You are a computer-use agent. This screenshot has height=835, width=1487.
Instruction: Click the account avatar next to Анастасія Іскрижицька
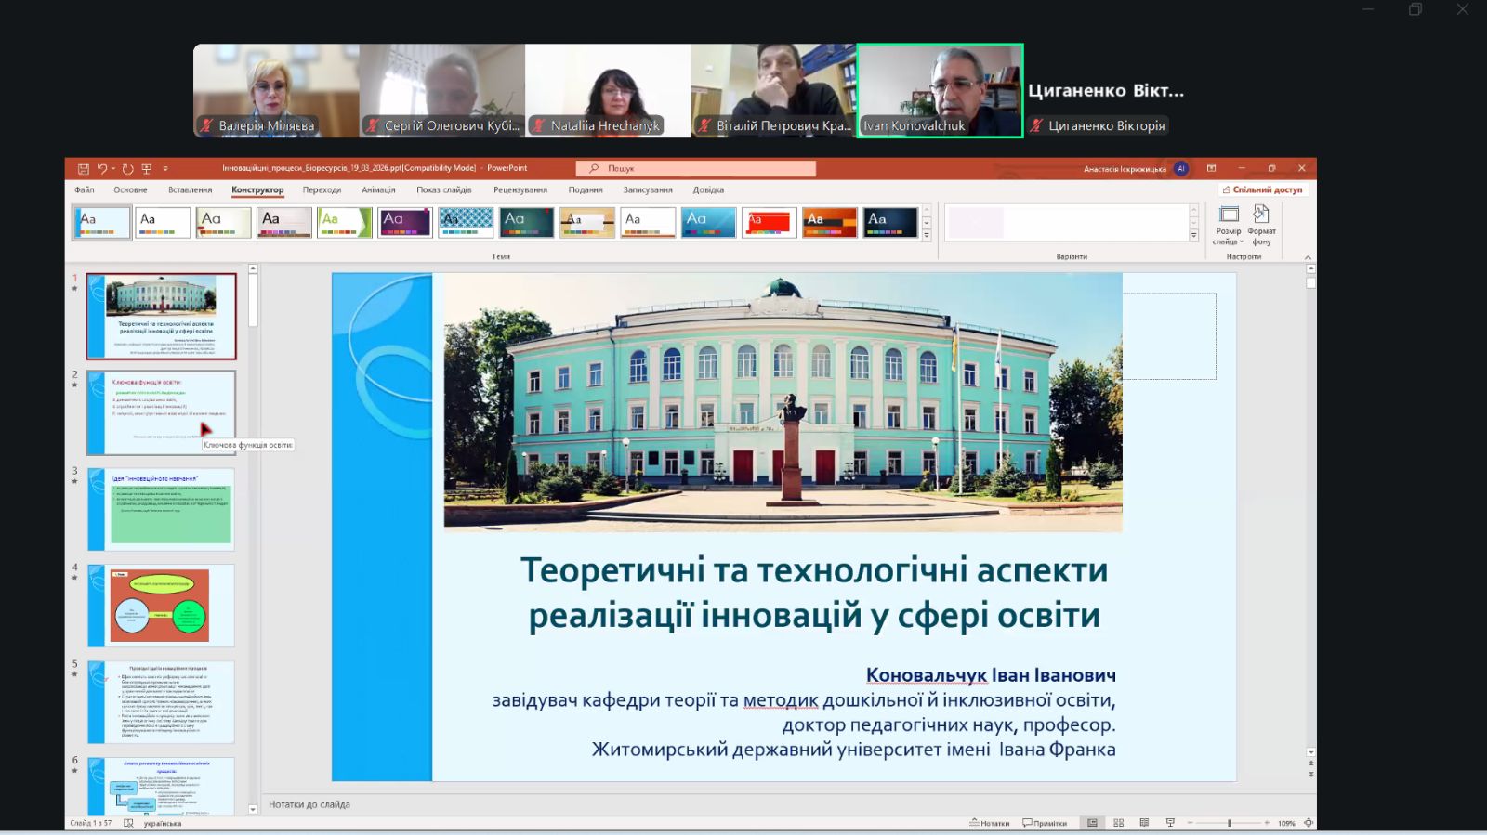point(1181,168)
